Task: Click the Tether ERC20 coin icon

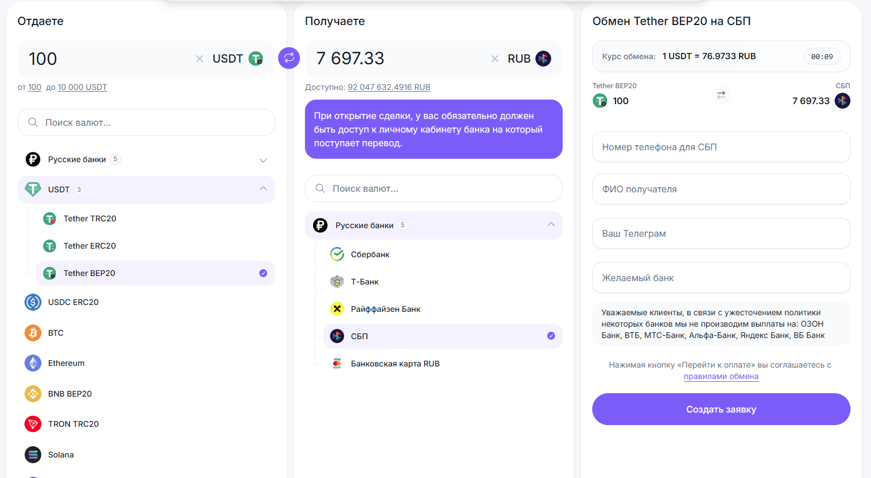Action: pyautogui.click(x=50, y=246)
